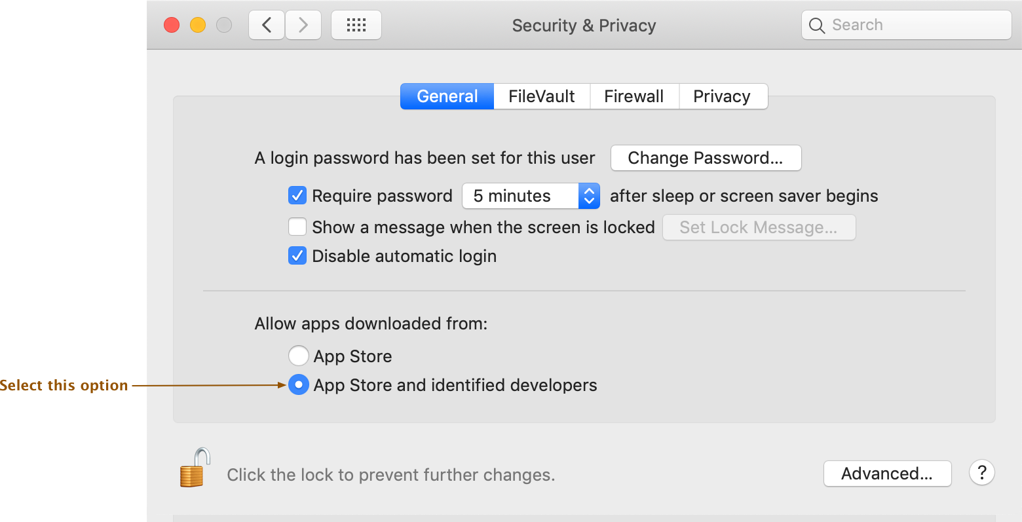Minimize the window with the yellow button

point(198,26)
